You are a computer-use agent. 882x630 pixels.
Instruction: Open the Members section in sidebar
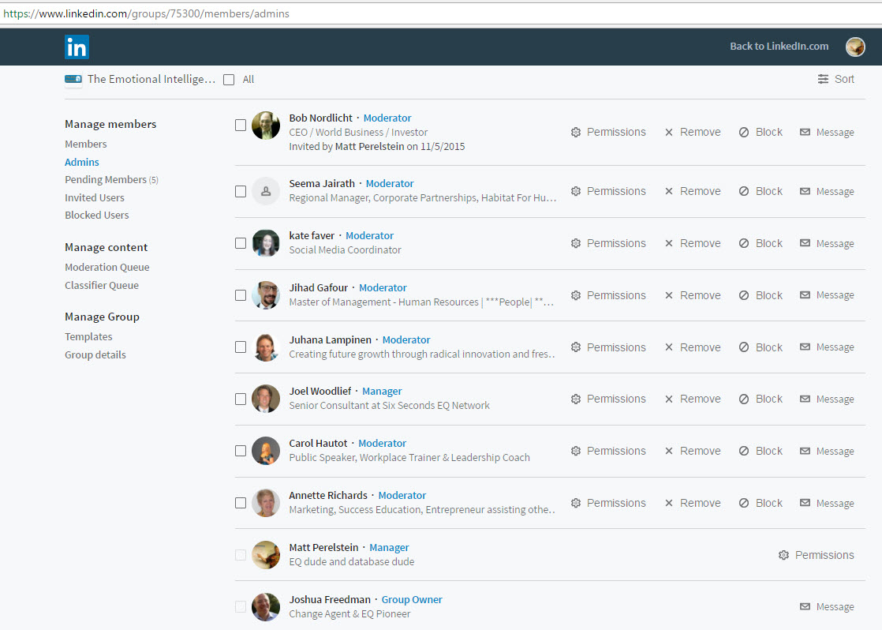click(86, 144)
